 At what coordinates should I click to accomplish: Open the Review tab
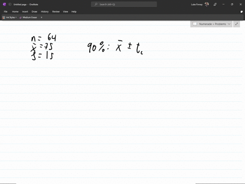(56, 12)
